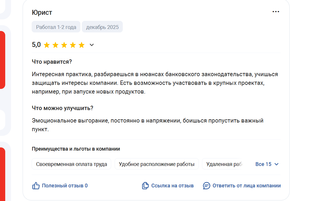Click the Юрист review title
This screenshot has height=201, width=332.
coord(42,12)
